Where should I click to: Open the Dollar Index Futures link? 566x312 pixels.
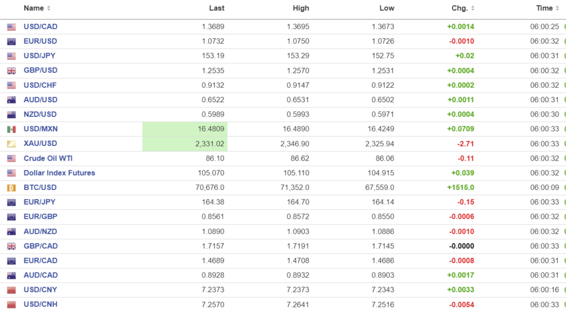[59, 173]
